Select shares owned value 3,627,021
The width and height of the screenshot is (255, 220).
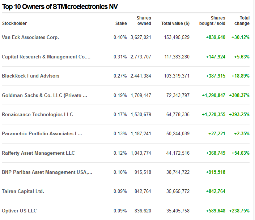141,37
